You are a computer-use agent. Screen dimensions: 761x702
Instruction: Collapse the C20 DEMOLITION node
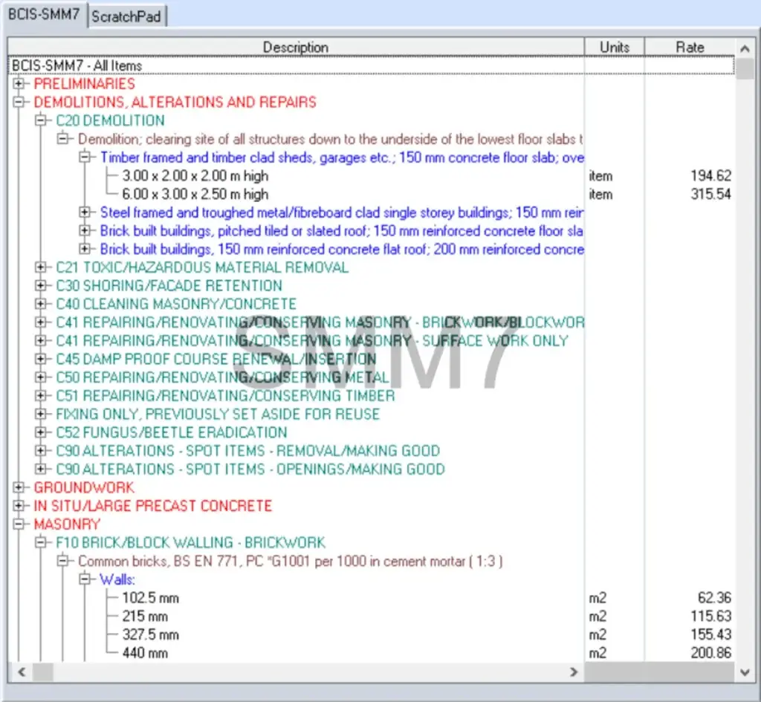42,120
